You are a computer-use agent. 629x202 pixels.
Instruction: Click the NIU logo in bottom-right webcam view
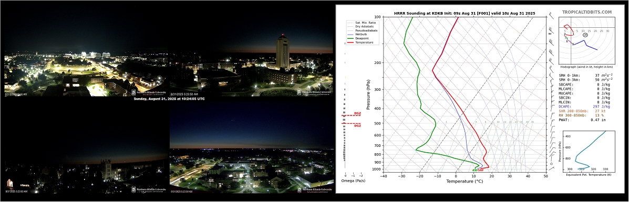point(315,189)
